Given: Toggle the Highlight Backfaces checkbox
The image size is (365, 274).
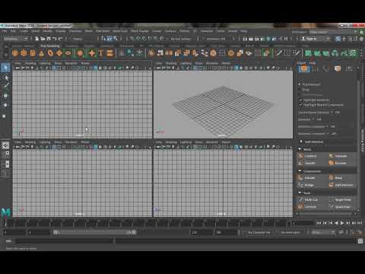Looking at the screenshot, I should [300, 100].
